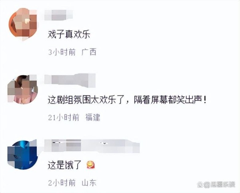Click the phrase 隔着屏幕都笑出声 in the second comment
This screenshot has width=240, height=193.
pyautogui.click(x=168, y=100)
